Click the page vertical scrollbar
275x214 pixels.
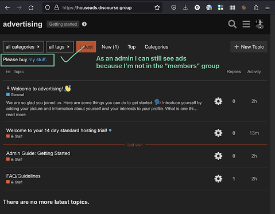click(x=273, y=114)
